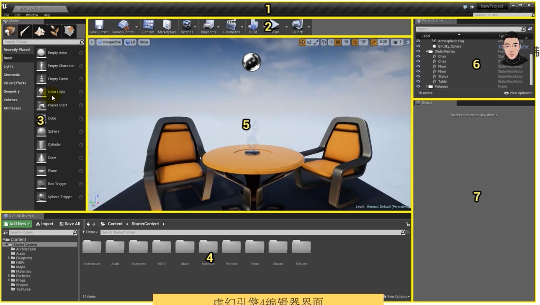The image size is (540, 305).
Task: Toggle visibility of the StaticMeshes folder
Action: (418, 51)
